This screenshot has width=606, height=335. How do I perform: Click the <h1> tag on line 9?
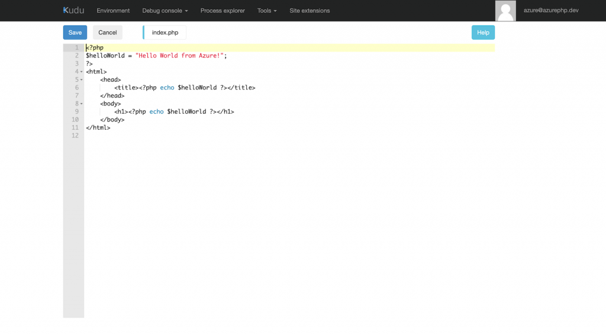pyautogui.click(x=121, y=112)
